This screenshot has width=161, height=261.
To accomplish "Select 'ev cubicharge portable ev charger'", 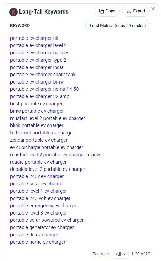I will pyautogui.click(x=47, y=147).
